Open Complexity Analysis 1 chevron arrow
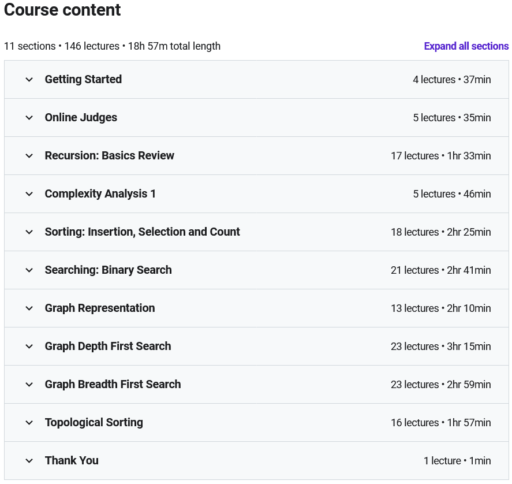This screenshot has height=484, width=512. point(29,194)
